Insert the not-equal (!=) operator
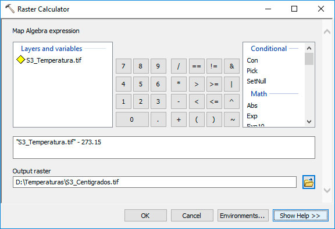The height and width of the screenshot is (229, 335). [214, 66]
